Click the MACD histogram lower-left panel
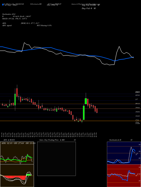 point(17,176)
